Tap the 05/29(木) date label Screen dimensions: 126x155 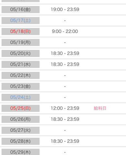click(x=20, y=152)
